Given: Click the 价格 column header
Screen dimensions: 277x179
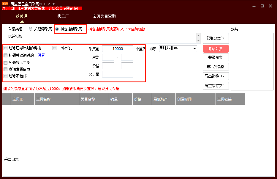Looking at the screenshot, I should (x=142, y=99).
